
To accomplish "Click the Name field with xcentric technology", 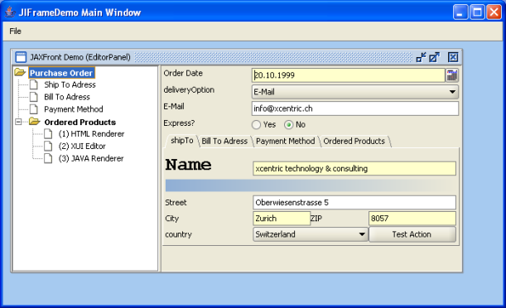I will [354, 168].
